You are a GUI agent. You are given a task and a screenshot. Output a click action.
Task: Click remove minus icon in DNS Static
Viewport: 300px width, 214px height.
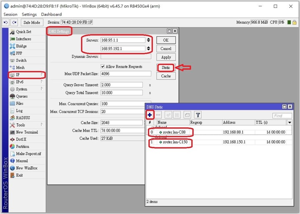158,115
